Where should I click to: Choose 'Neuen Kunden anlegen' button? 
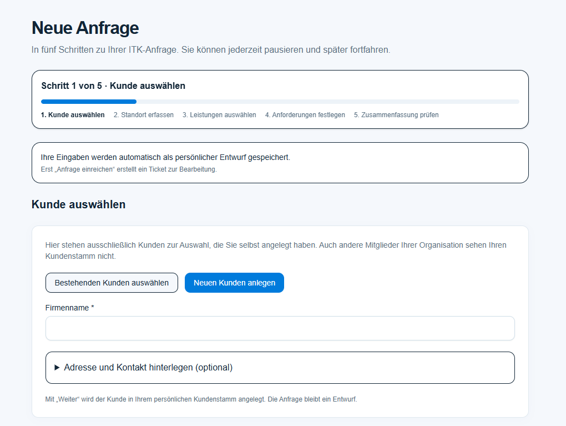234,283
